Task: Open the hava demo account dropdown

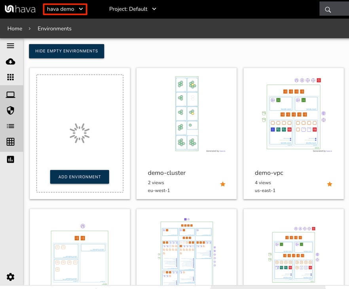Action: coord(65,9)
